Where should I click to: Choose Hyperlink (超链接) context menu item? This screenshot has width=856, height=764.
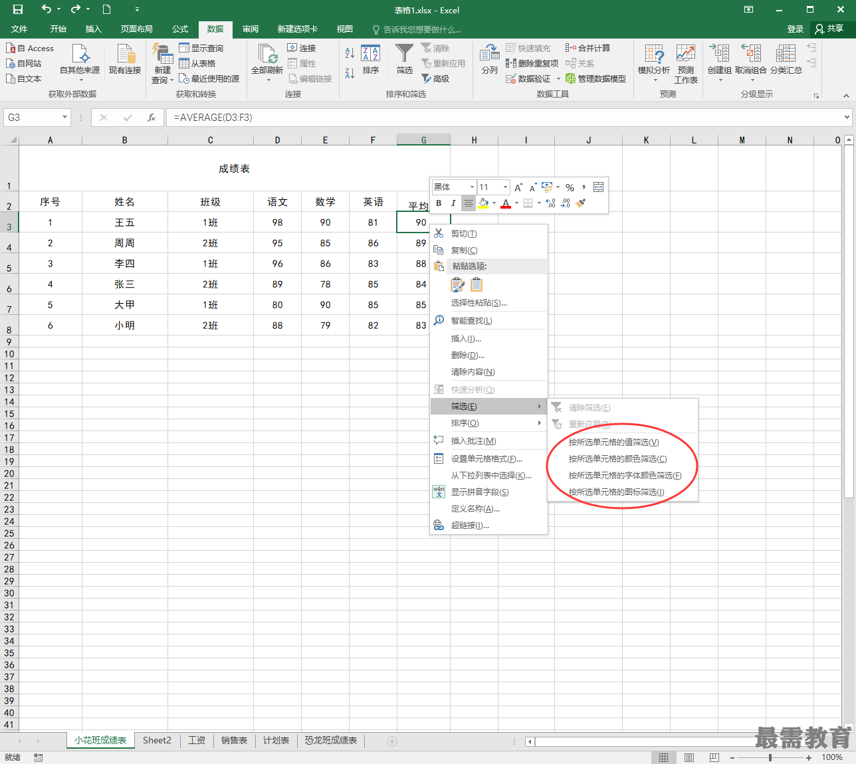pyautogui.click(x=489, y=525)
